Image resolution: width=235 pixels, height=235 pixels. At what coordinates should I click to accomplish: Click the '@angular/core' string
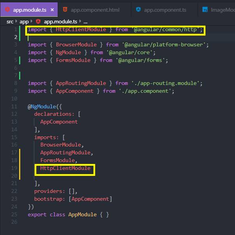pyautogui.click(x=129, y=53)
